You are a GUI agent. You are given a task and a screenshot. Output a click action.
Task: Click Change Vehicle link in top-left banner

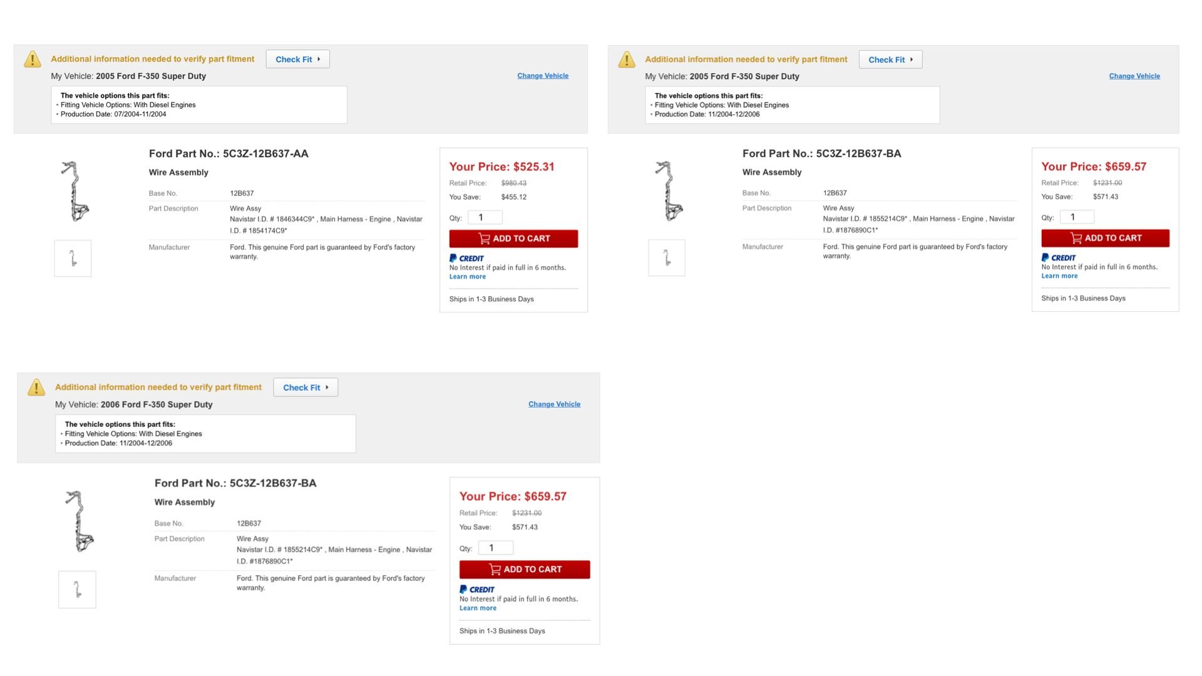point(543,76)
